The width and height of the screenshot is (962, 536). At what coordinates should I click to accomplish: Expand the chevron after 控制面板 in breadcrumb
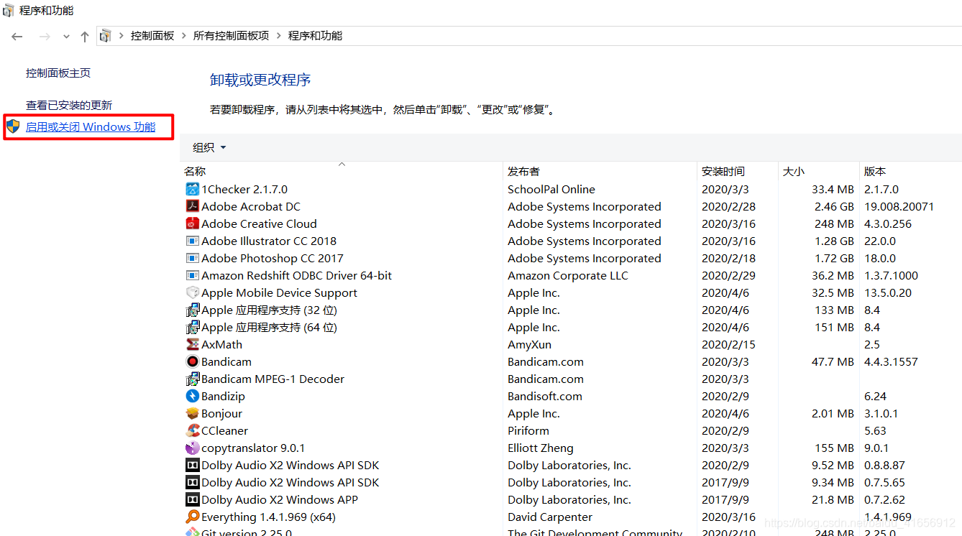point(184,36)
